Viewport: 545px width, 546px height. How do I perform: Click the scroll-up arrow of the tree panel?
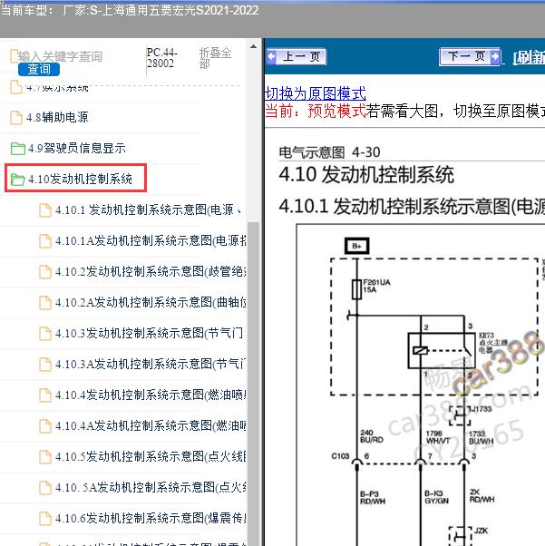(x=254, y=46)
